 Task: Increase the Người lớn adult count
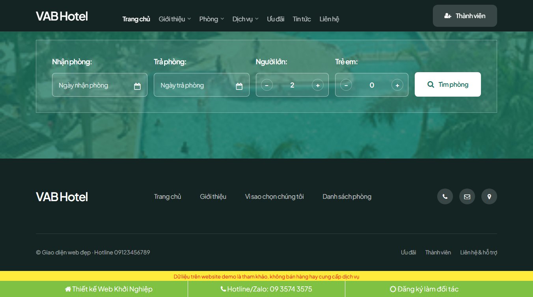(318, 85)
